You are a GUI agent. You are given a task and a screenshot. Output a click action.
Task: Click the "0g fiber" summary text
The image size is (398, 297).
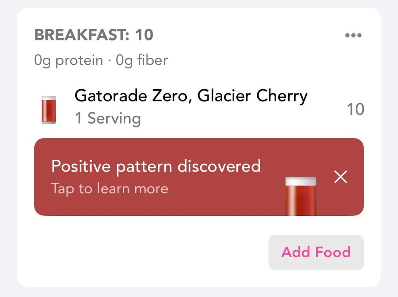(142, 60)
